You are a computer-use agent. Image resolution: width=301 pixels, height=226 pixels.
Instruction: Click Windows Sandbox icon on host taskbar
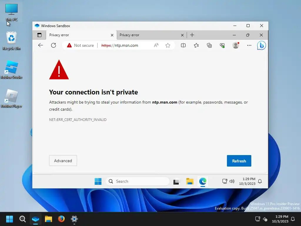[36, 219]
